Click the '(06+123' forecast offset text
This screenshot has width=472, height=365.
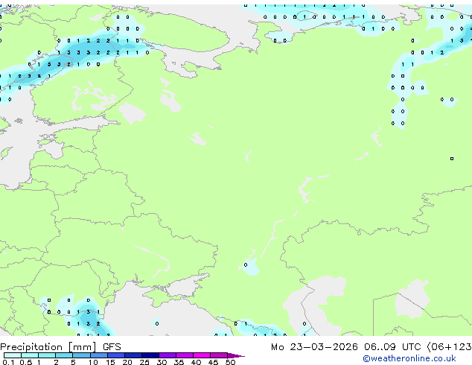(x=450, y=347)
